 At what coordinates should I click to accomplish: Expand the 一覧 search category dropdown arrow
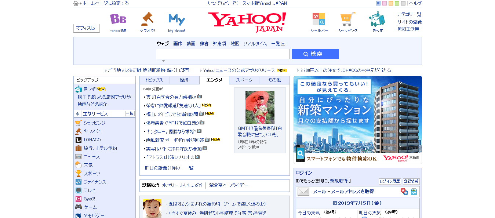pos(283,44)
